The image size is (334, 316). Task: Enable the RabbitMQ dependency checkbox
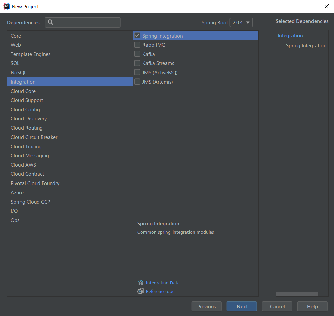coord(137,45)
